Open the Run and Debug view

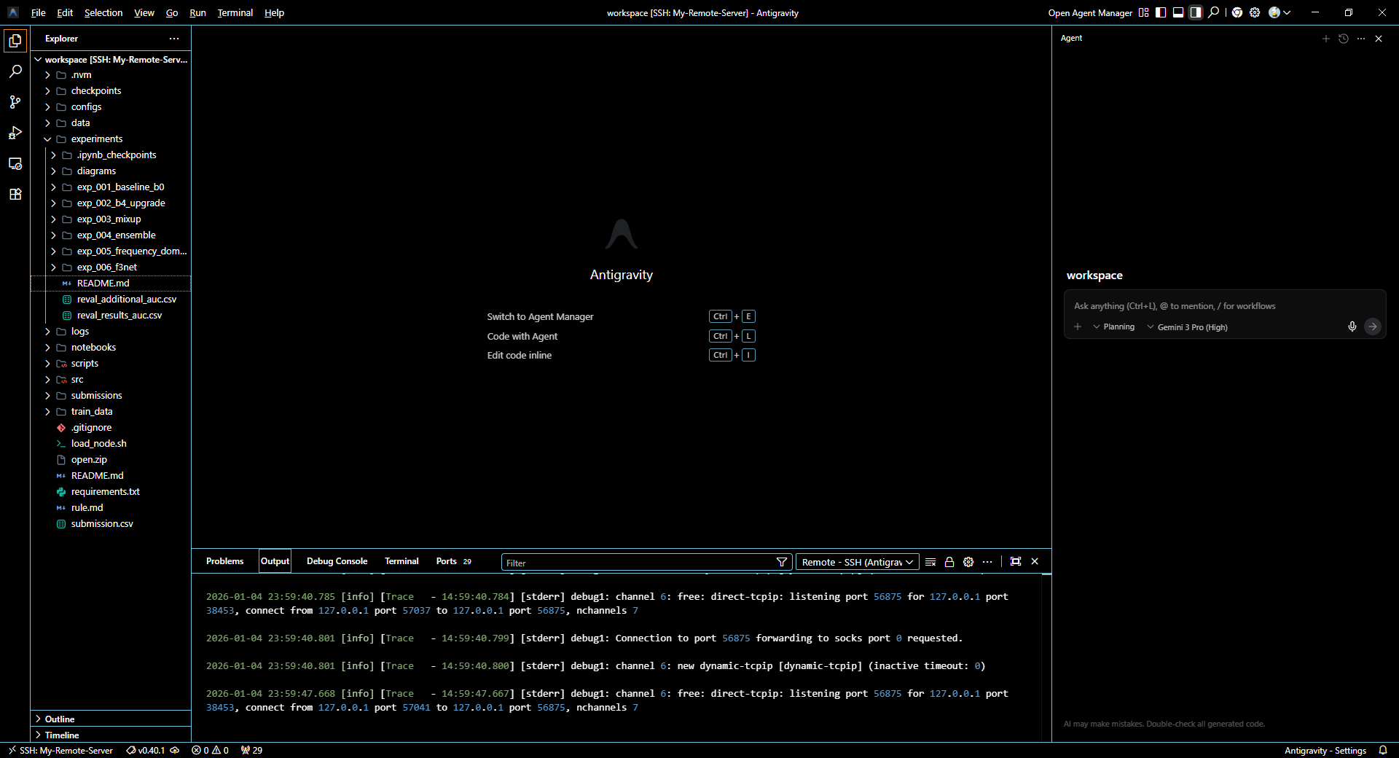[15, 133]
